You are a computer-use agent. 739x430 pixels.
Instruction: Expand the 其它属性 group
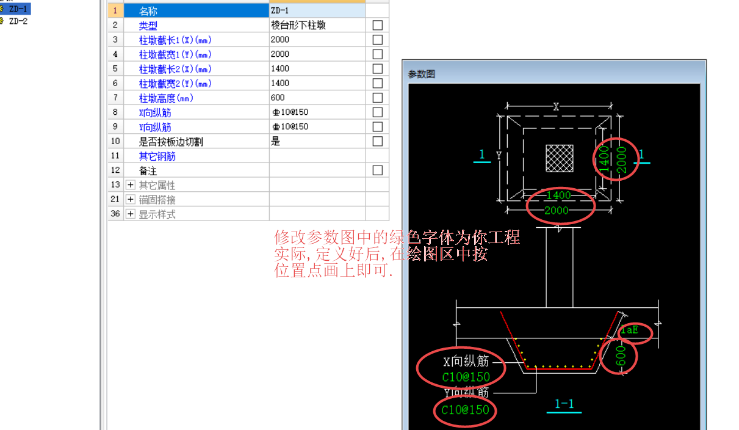pyautogui.click(x=130, y=185)
